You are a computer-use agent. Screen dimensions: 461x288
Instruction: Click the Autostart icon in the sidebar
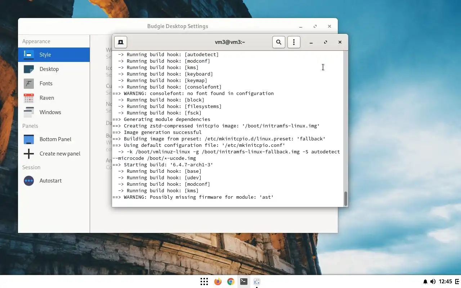click(29, 181)
